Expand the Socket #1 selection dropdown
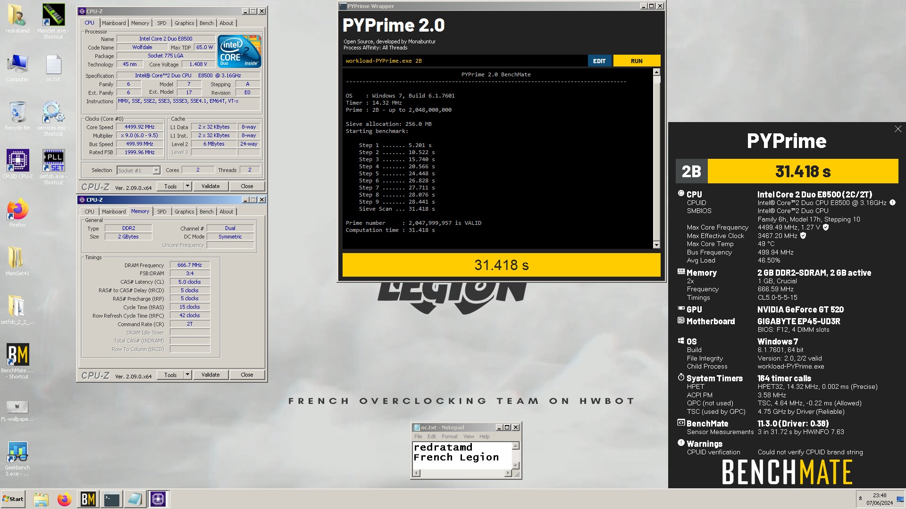The image size is (906, 509). point(156,170)
